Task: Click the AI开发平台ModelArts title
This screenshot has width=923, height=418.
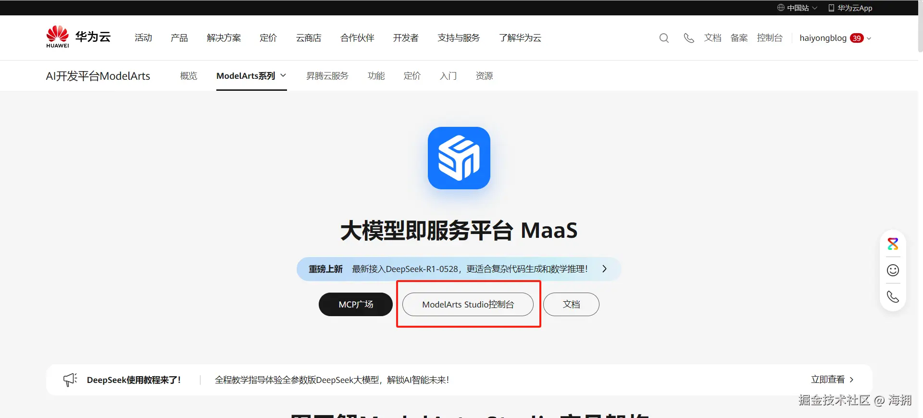Action: (98, 76)
